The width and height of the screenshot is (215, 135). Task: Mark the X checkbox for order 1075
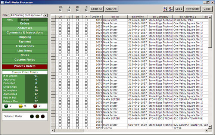click(x=86, y=99)
